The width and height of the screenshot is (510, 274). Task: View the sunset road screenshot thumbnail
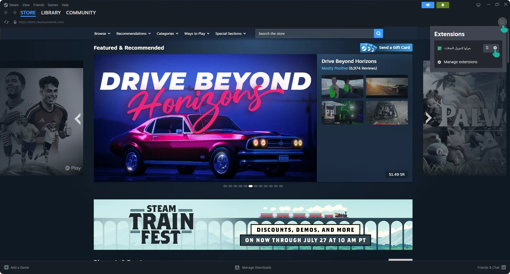(x=387, y=87)
